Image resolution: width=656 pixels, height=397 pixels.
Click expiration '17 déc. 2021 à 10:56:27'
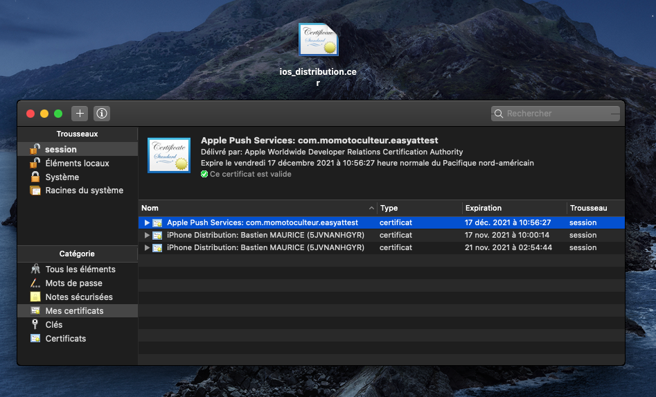point(508,222)
